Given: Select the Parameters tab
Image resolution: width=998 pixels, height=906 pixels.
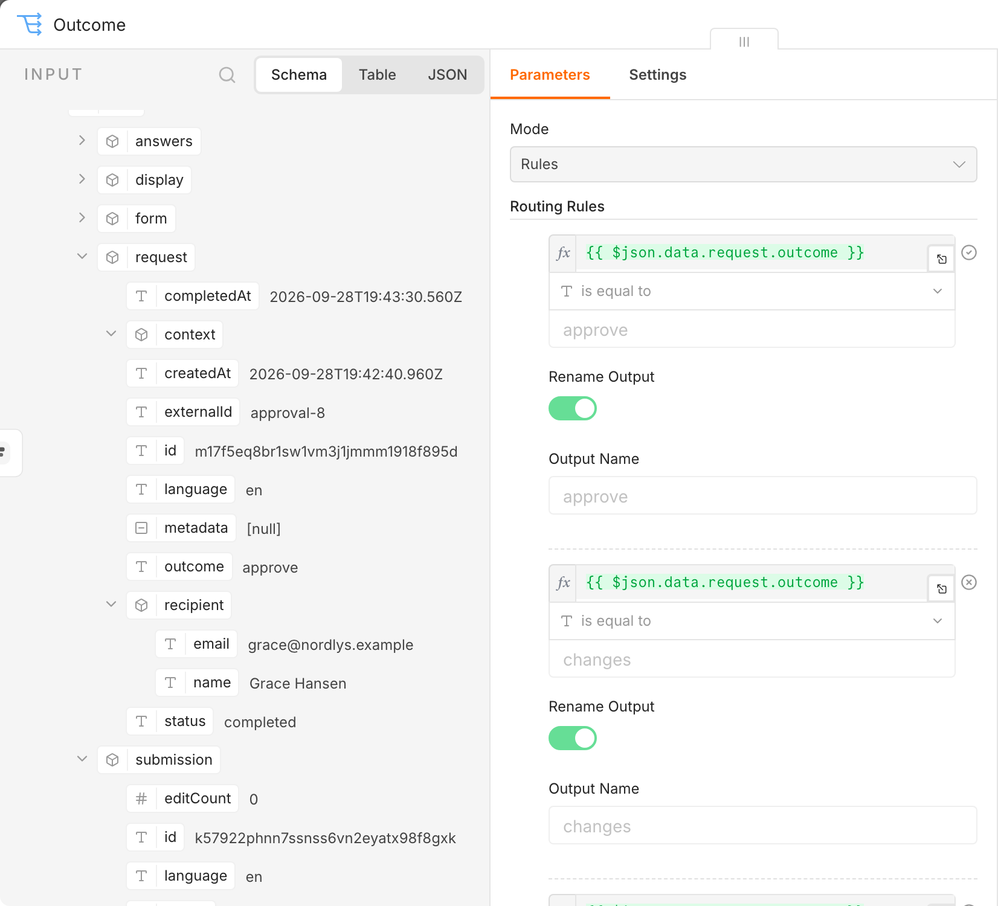Looking at the screenshot, I should (550, 75).
